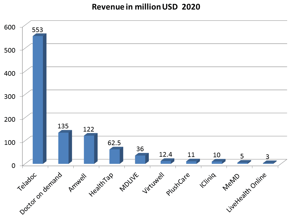Click the data label '135'
This screenshot has width=295, height=220.
[63, 126]
